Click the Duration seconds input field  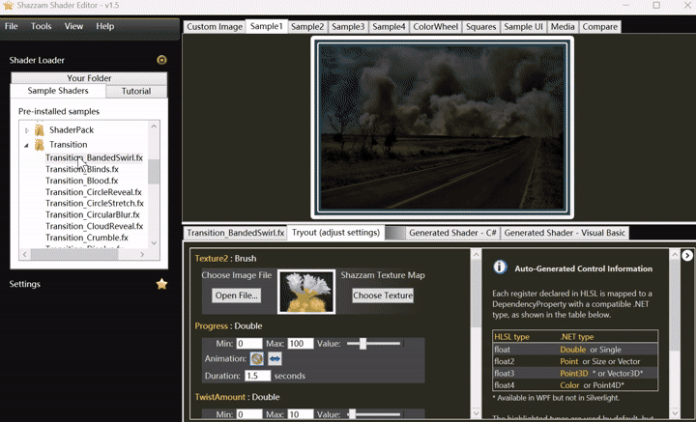(257, 376)
